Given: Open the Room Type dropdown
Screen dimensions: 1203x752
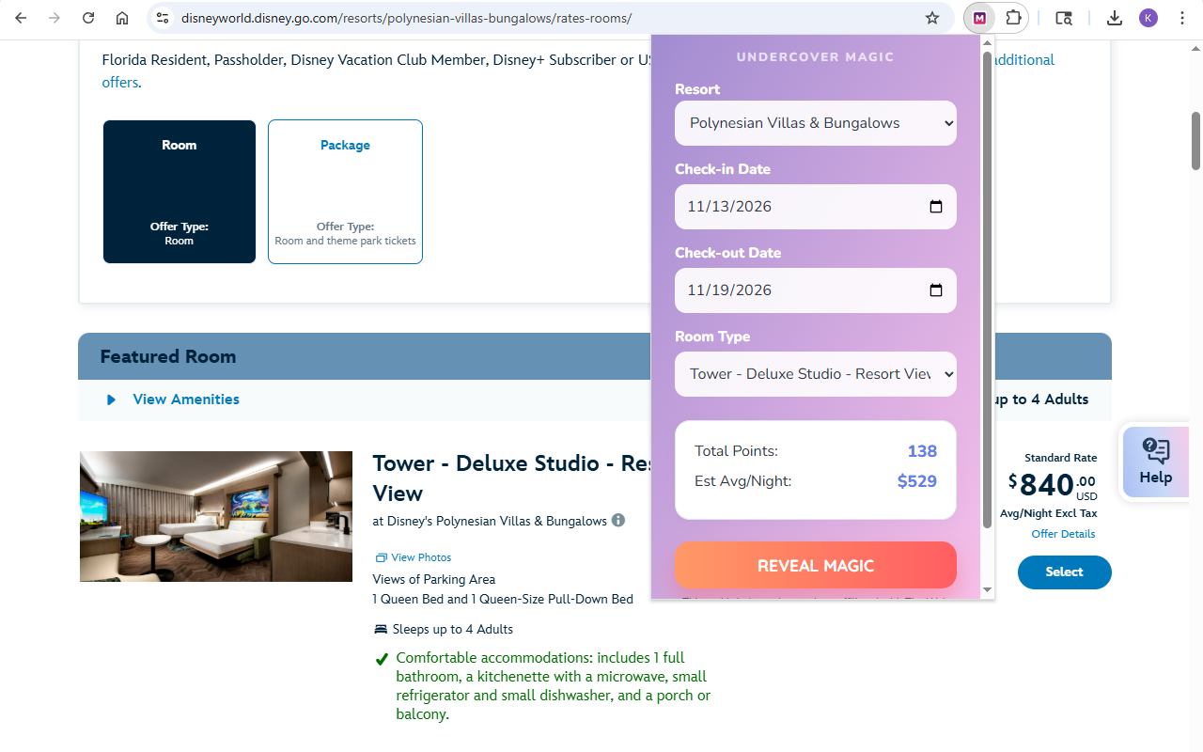Looking at the screenshot, I should tap(815, 373).
